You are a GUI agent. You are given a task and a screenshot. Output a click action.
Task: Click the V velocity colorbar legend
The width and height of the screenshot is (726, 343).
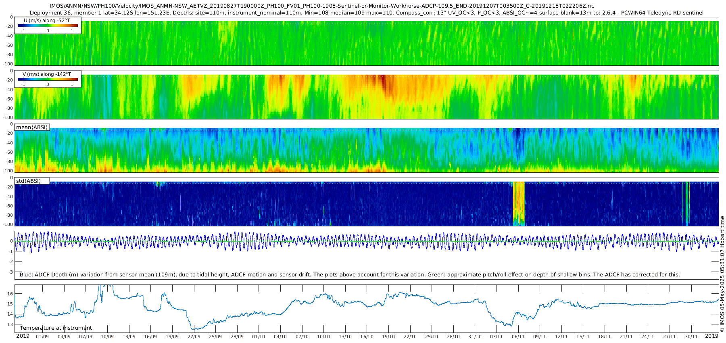[48, 79]
